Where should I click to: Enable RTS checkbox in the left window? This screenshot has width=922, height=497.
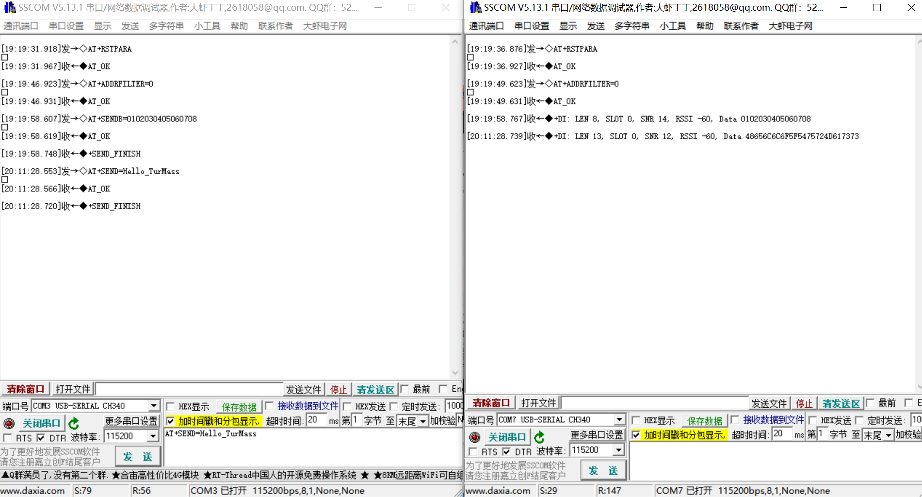(x=7, y=438)
